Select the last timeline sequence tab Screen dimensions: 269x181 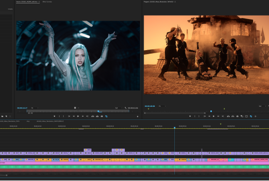pos(50,121)
